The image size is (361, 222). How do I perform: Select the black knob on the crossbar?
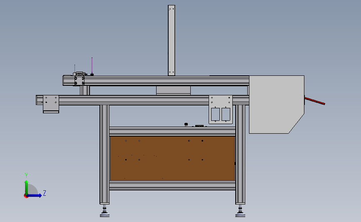click(186, 125)
